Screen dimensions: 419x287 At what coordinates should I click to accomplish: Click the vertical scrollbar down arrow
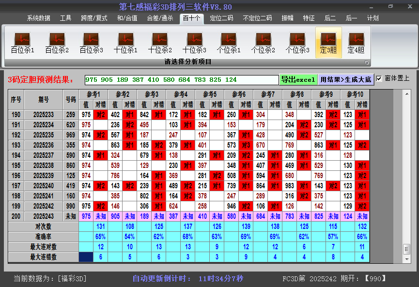(x=406, y=258)
